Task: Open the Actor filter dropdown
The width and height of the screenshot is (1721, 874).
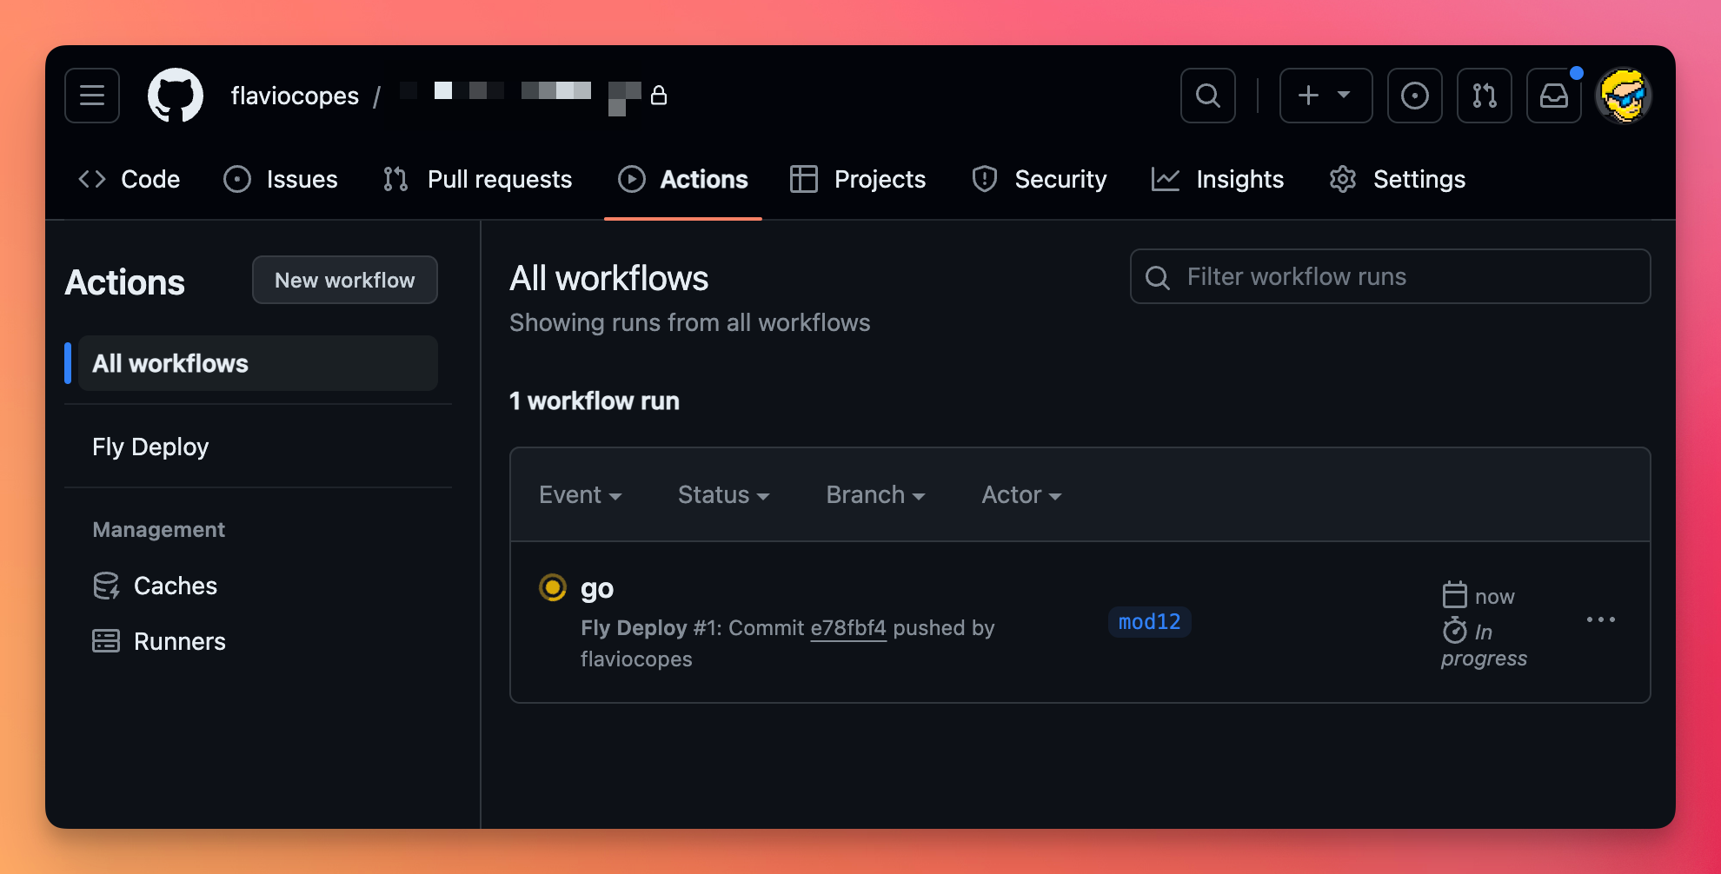Action: click(x=1021, y=495)
